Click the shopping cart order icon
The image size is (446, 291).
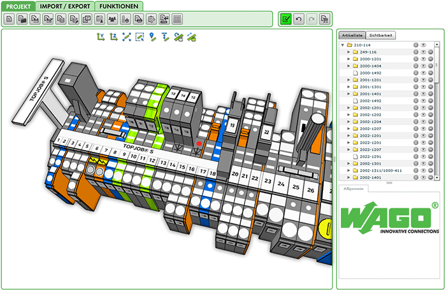(x=324, y=19)
